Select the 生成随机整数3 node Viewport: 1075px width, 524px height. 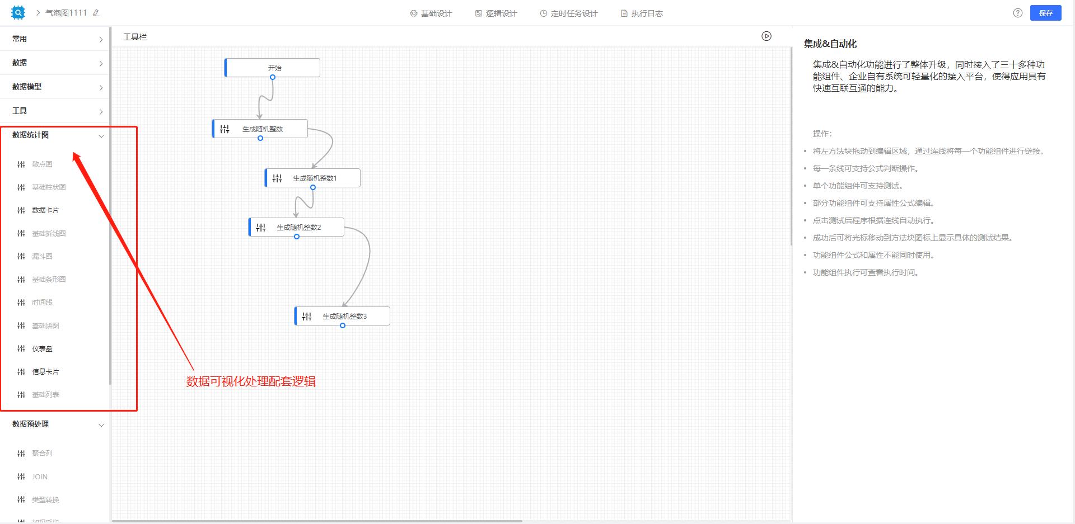tap(342, 316)
